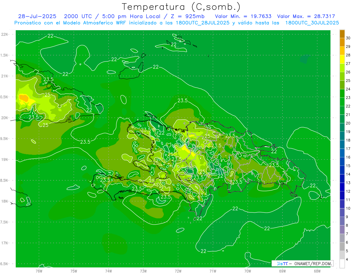Click color scale label 21
This screenshot has width=356, height=275.
point(348,115)
